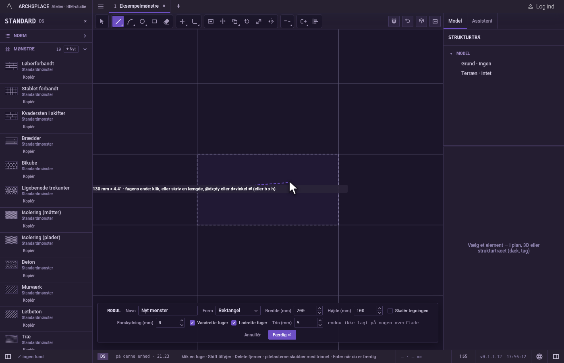Toggle the Lodrette fuger checkbox
Screen dimensions: 564x363
click(234, 323)
